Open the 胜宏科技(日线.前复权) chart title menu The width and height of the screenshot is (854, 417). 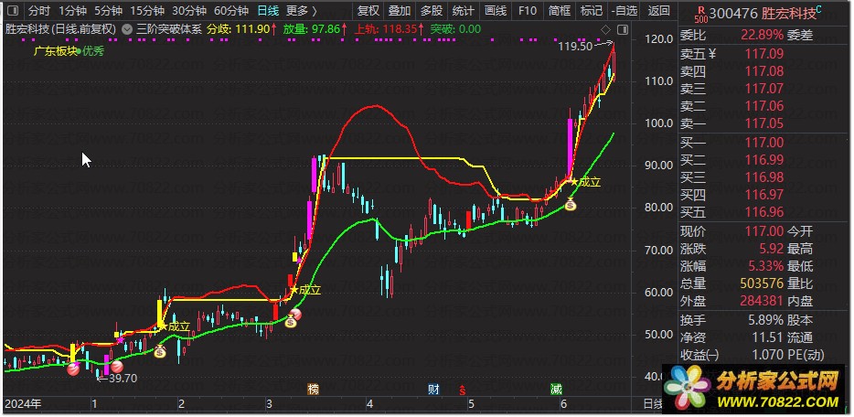coord(60,29)
